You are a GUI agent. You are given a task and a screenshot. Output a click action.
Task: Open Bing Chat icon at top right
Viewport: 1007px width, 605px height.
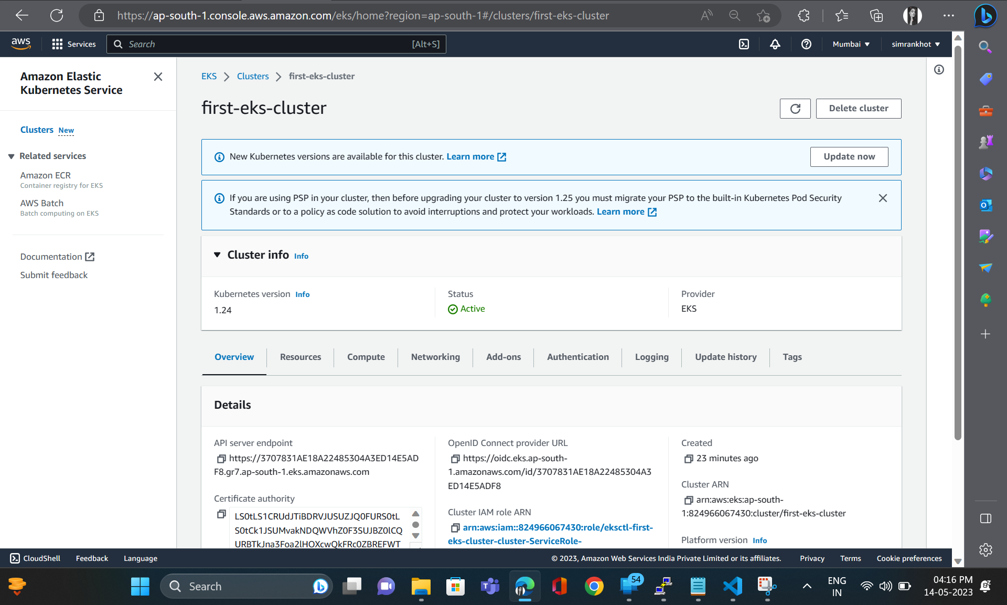coord(985,16)
